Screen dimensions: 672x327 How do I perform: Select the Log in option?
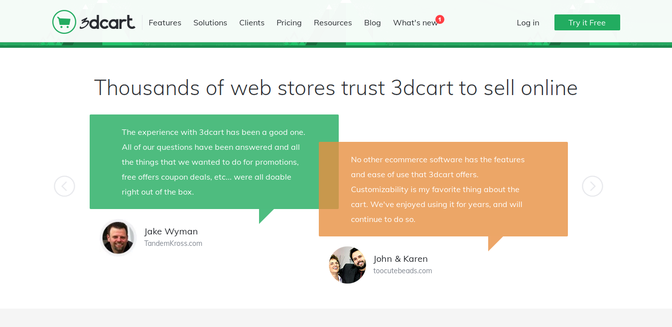pyautogui.click(x=528, y=22)
